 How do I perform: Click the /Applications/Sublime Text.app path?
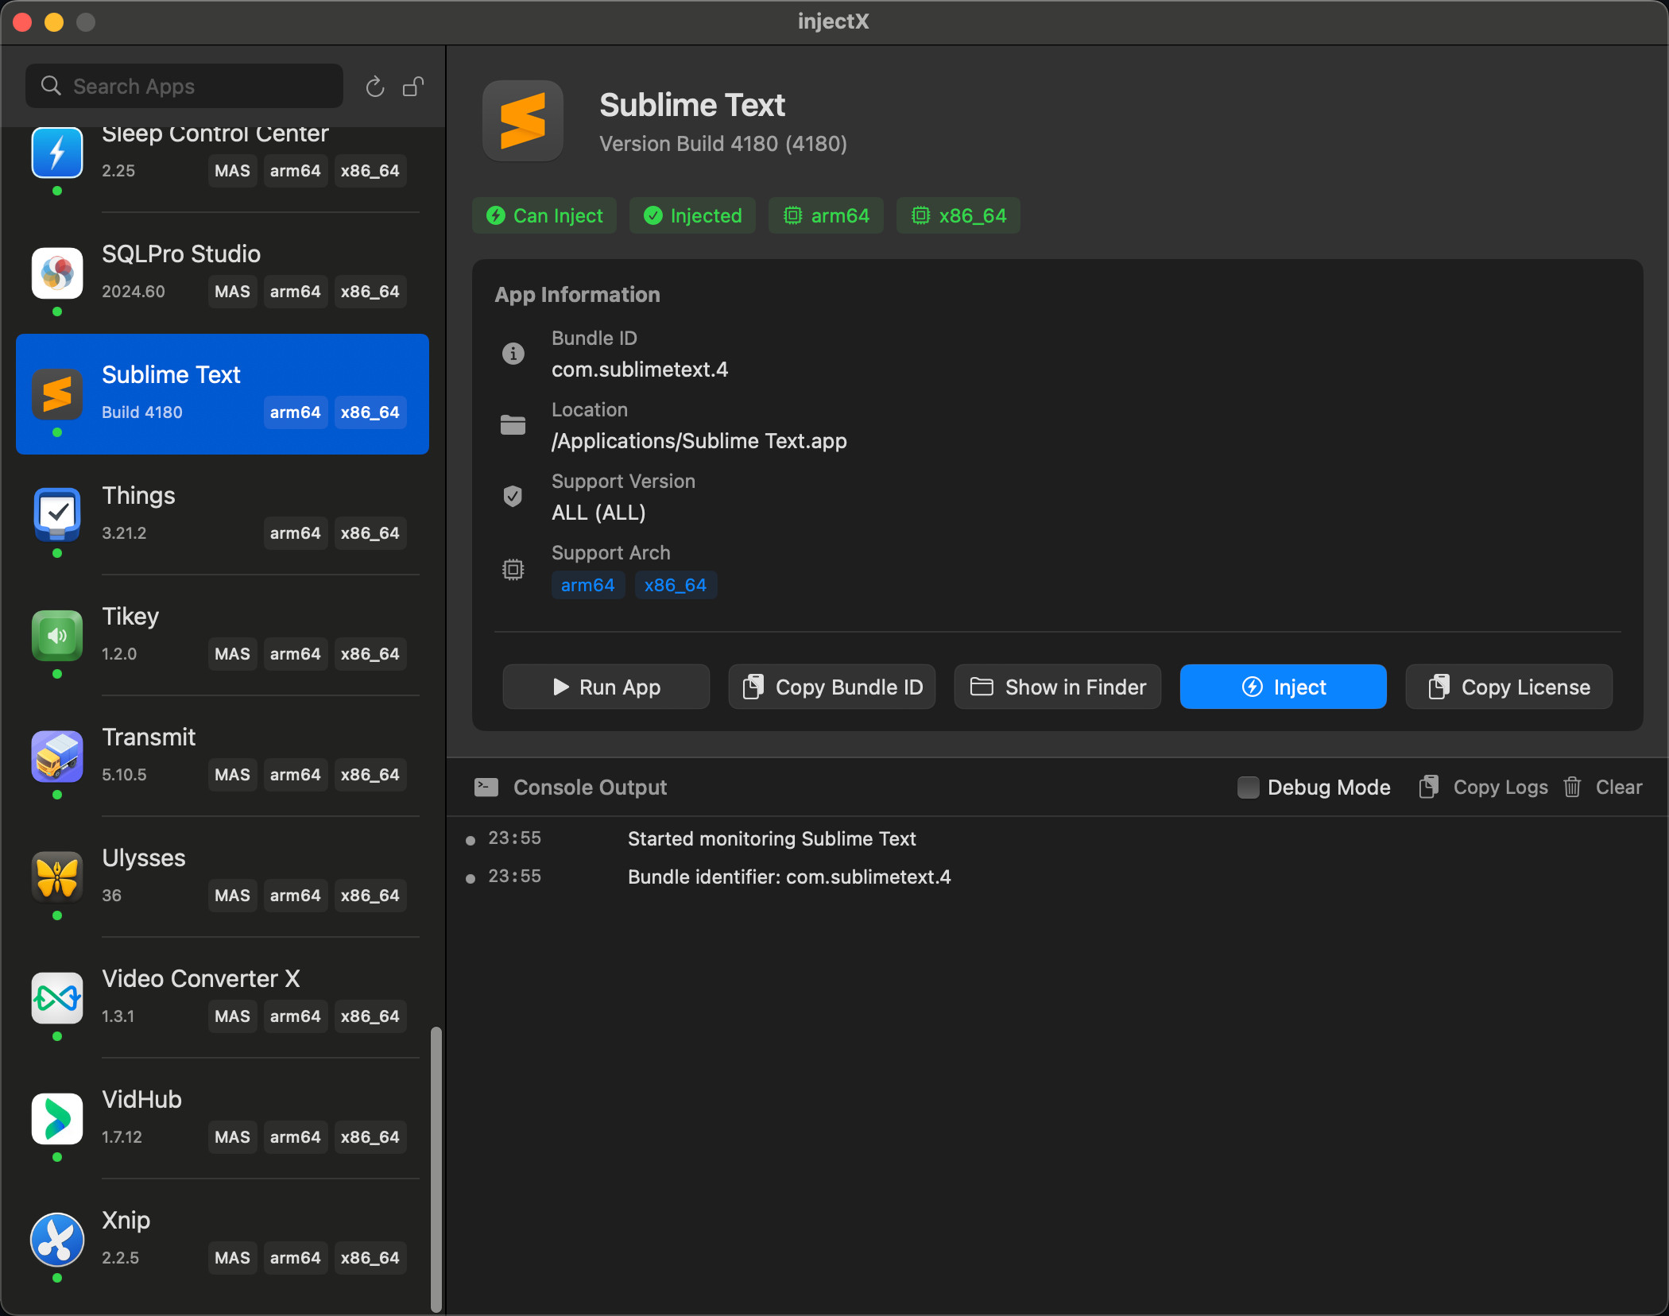pos(699,441)
